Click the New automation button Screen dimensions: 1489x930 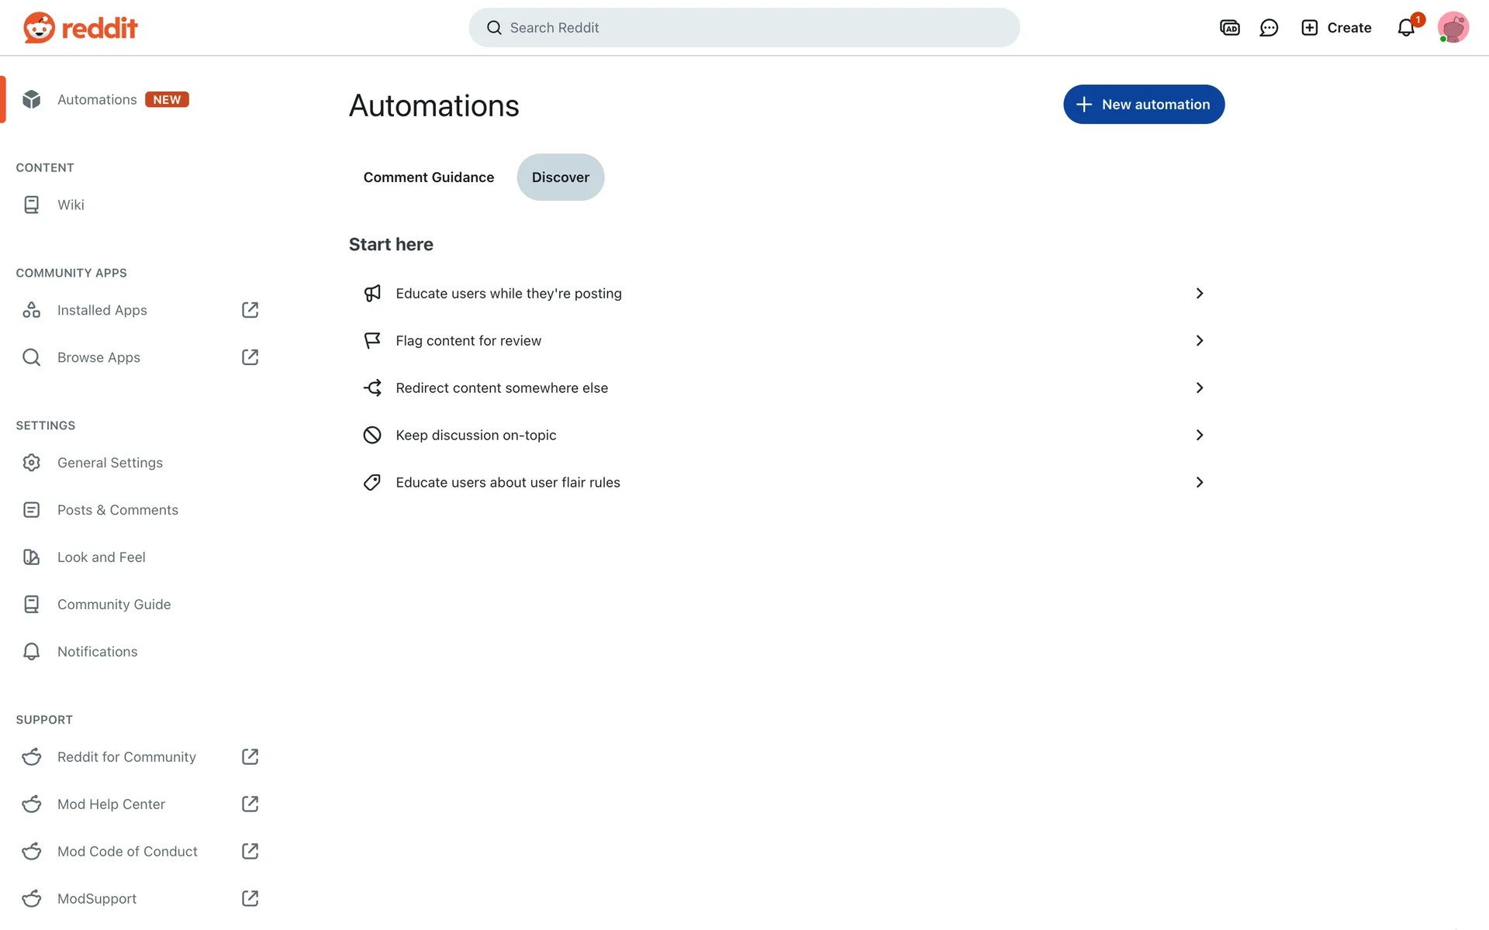coord(1143,105)
